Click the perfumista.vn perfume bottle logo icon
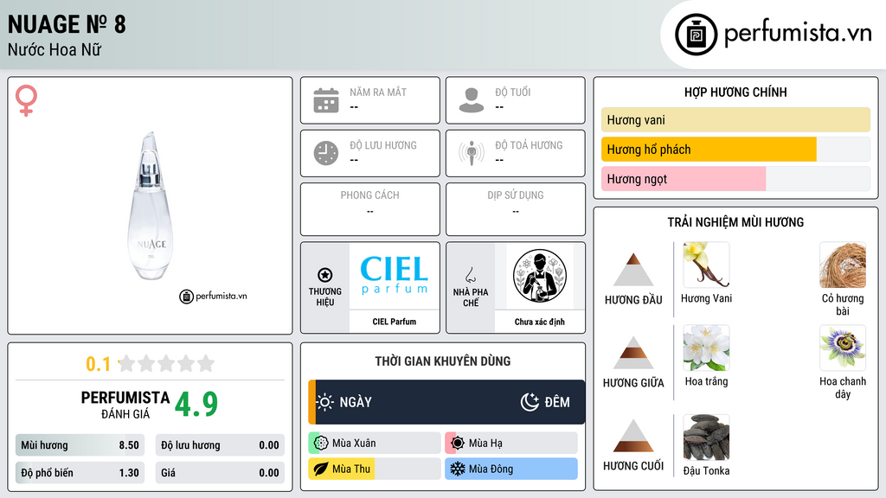Screen dimensions: 886x498 [696, 35]
